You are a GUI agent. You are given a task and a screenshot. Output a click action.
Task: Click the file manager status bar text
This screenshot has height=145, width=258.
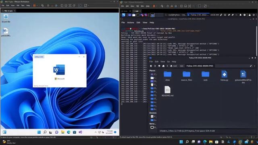click(x=187, y=131)
